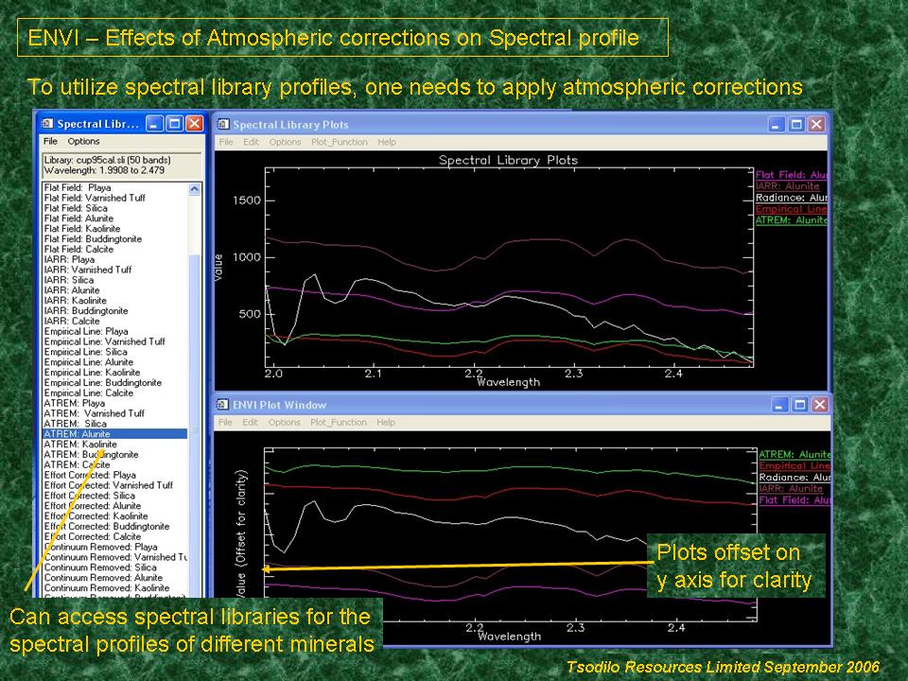Open Options menu in ENVI Plot Window

pos(285,422)
